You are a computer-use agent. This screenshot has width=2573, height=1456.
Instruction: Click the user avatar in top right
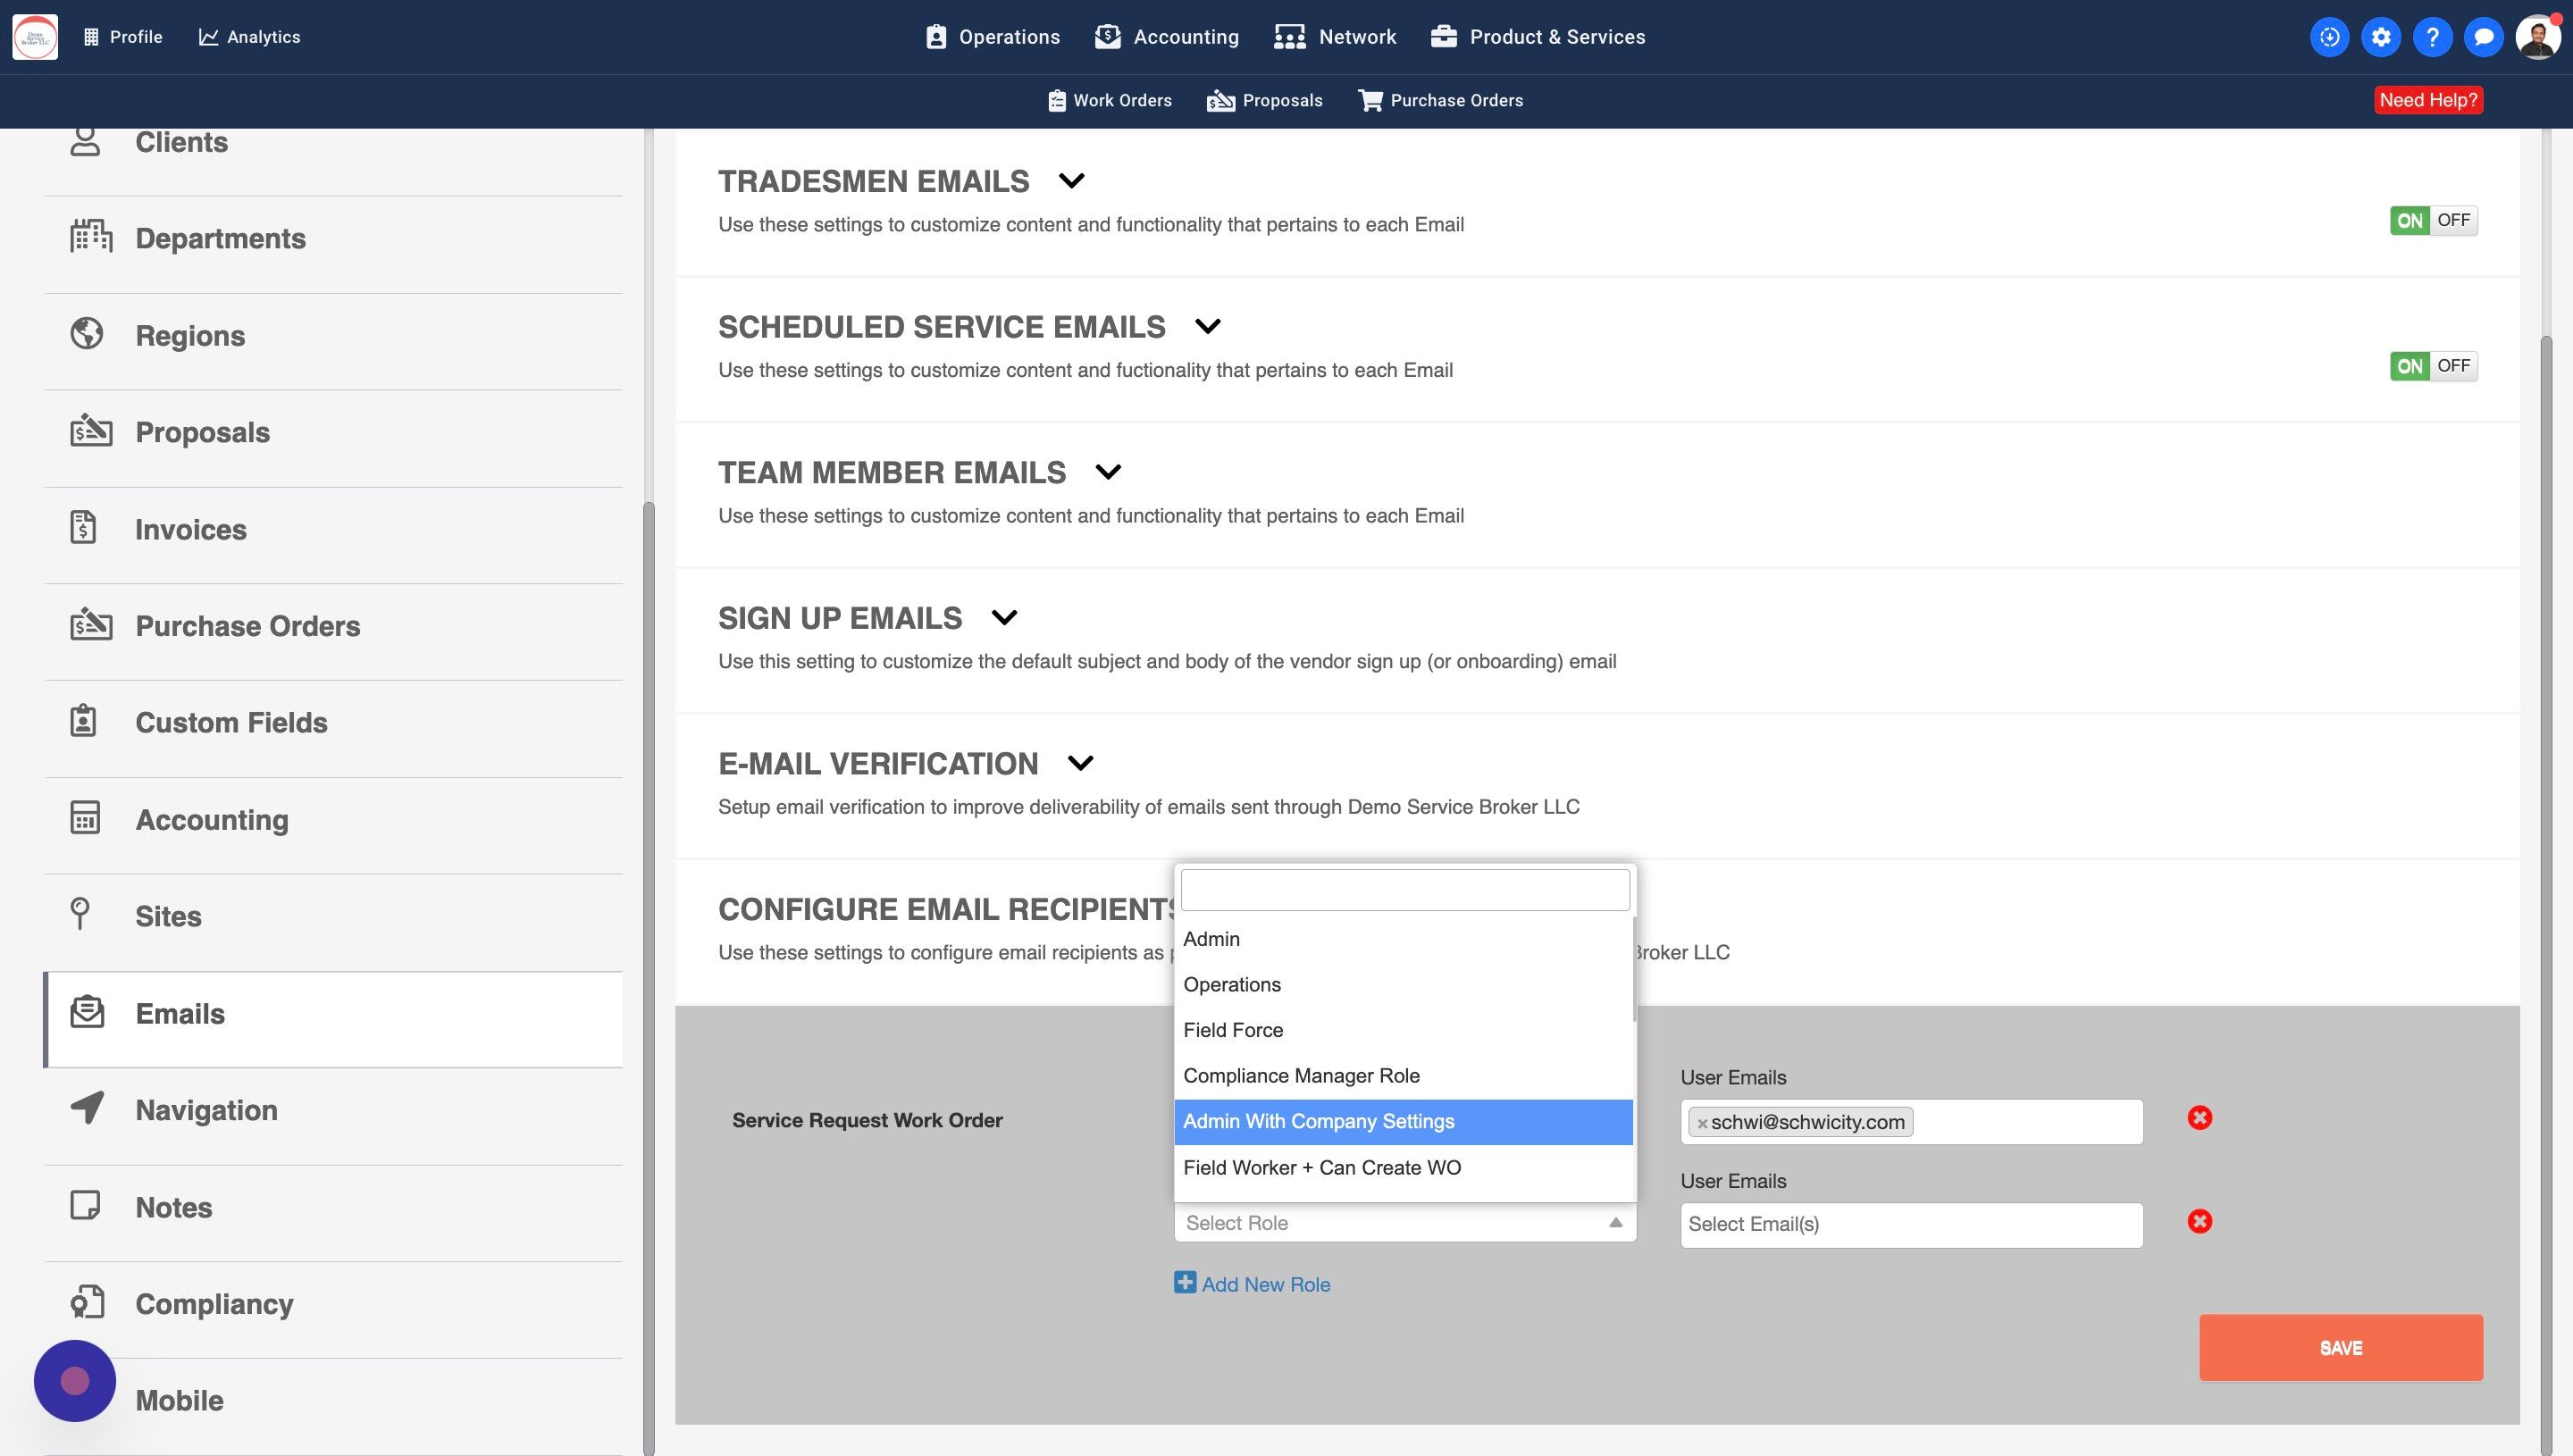click(x=2537, y=37)
